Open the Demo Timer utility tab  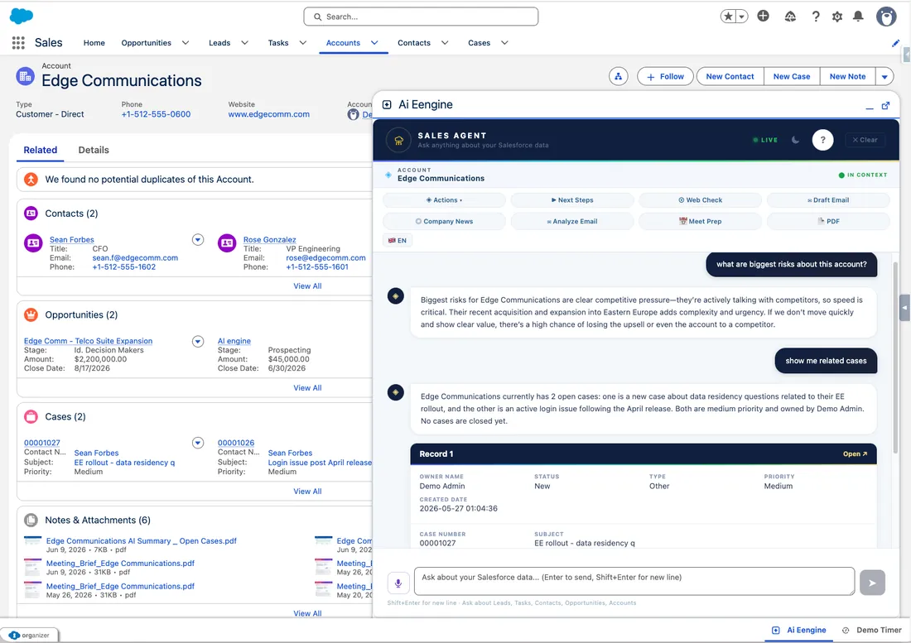[x=871, y=631]
